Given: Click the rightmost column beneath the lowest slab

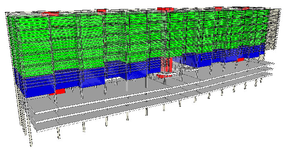Looking at the screenshot, I should [261, 81].
